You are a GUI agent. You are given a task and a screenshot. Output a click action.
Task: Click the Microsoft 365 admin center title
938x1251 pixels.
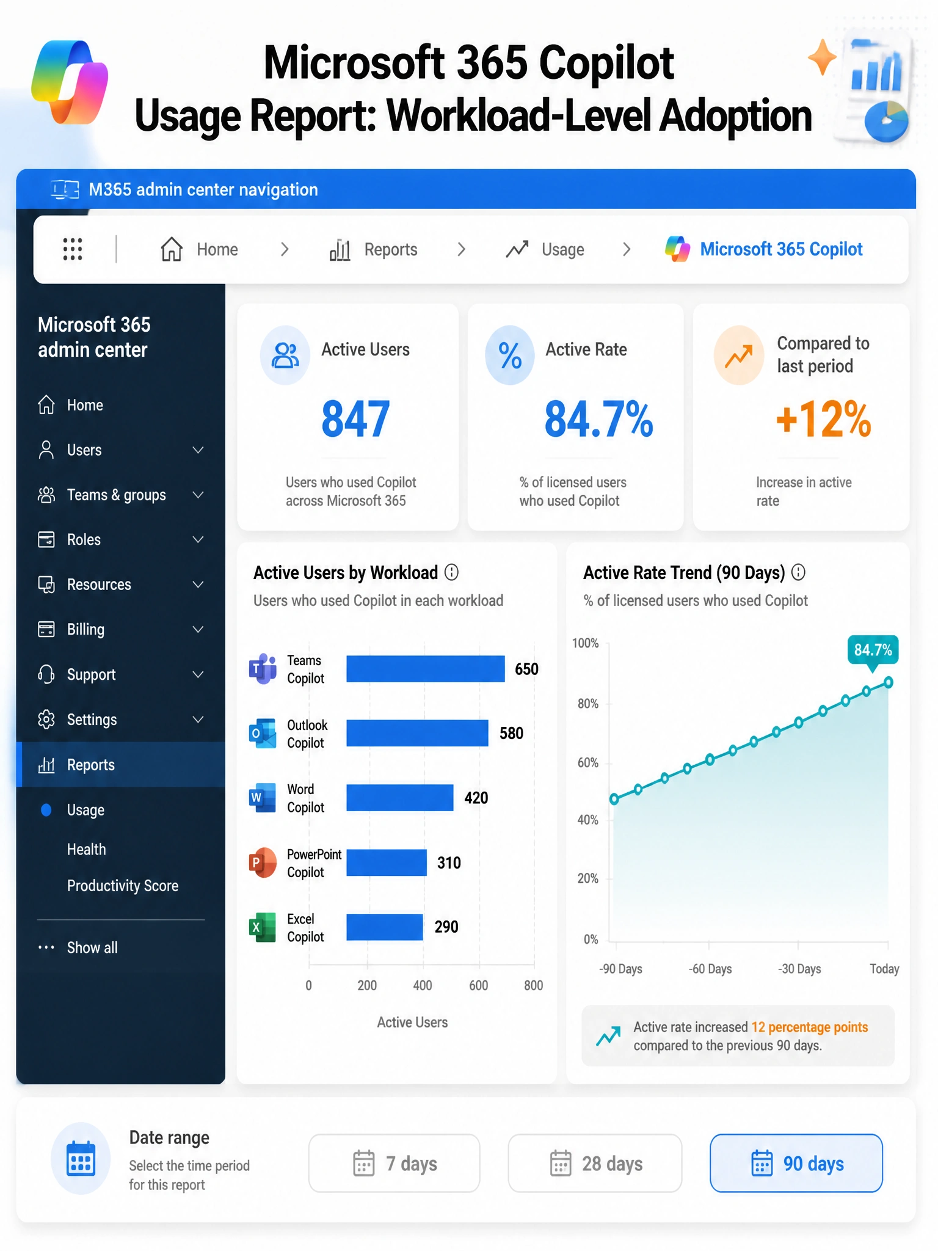tap(94, 337)
